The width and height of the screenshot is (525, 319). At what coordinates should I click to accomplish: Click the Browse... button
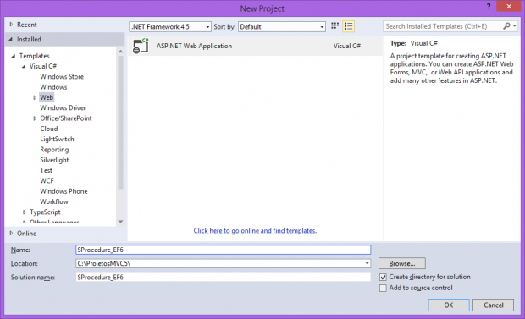click(402, 263)
